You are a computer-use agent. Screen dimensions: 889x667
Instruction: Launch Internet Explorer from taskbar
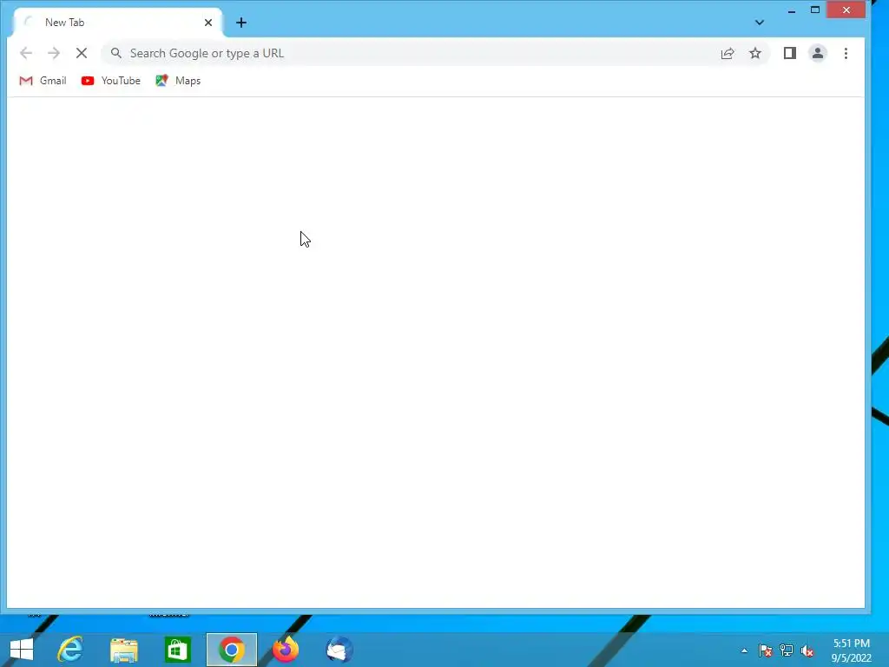click(x=70, y=650)
